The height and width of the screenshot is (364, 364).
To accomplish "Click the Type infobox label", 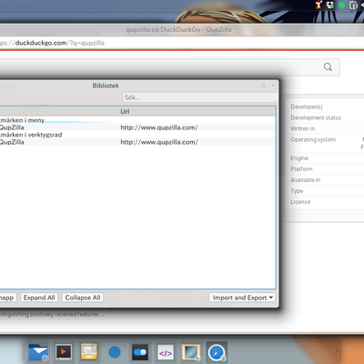I will 297,191.
